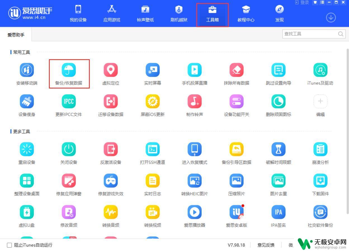The width and height of the screenshot is (349, 251).
Task: Click the 爱思助手 logo
Action: tap(30, 13)
